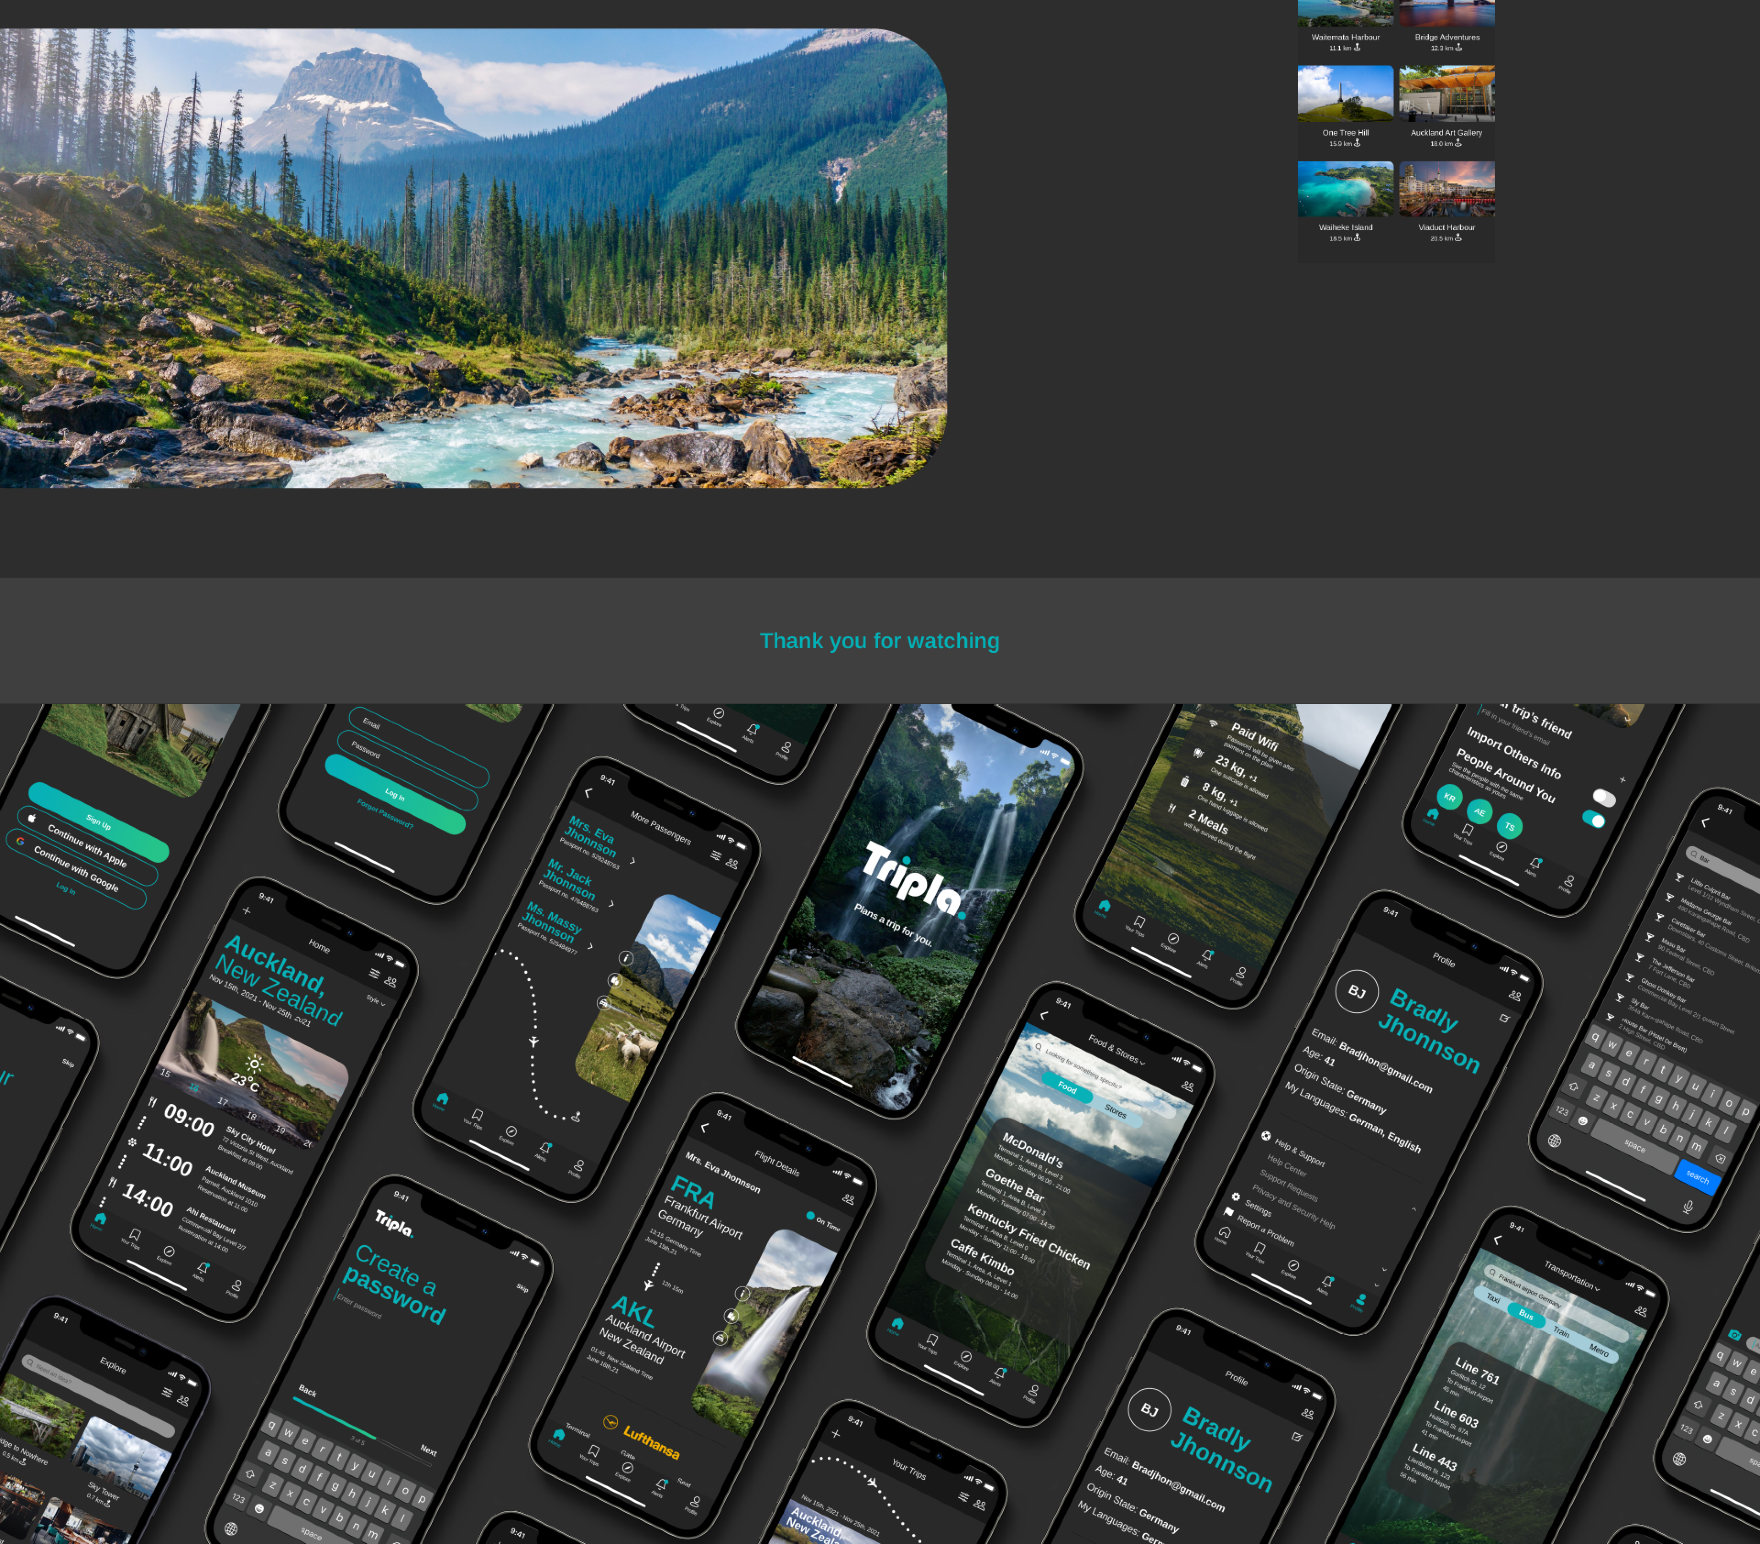
Task: Tap the Help & Support lifebuoy icon
Action: 1266,1136
